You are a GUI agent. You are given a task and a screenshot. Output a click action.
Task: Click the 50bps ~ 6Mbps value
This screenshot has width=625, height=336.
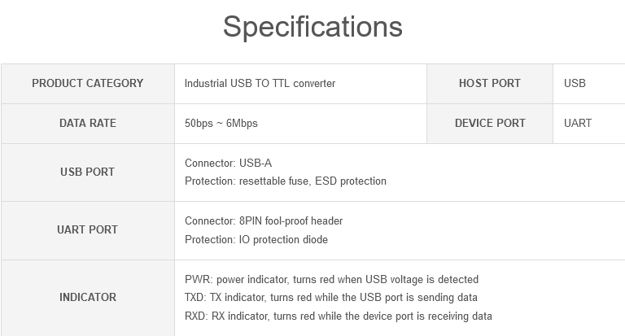[x=221, y=123]
